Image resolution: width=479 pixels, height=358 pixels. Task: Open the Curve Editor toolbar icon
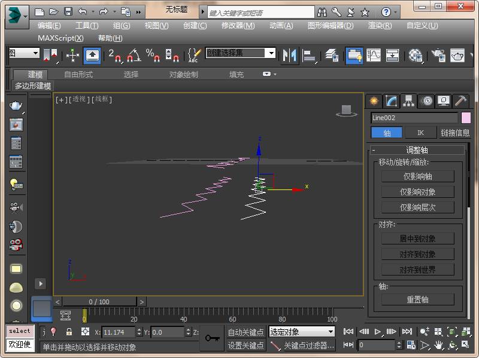click(374, 56)
